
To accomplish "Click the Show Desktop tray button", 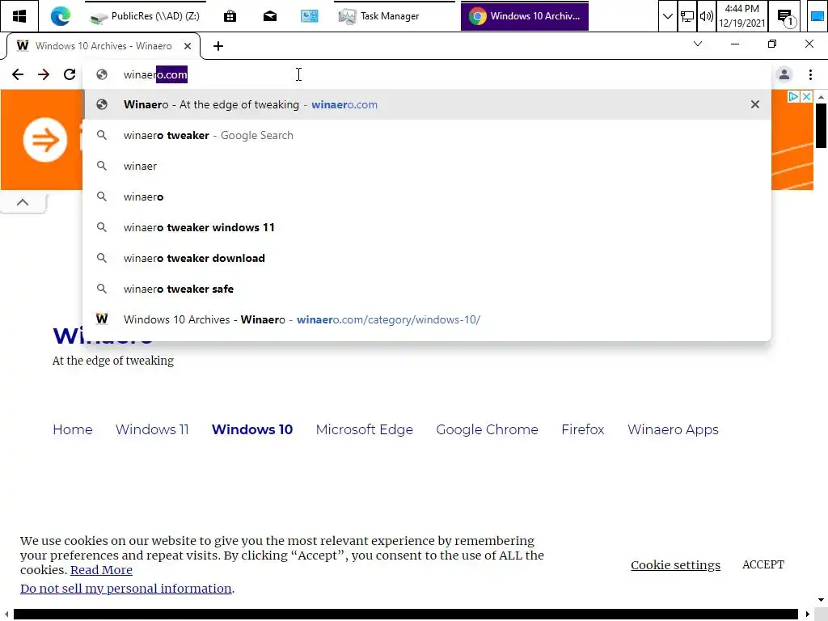I will point(817,16).
